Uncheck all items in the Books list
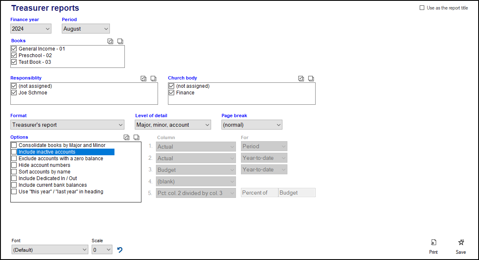This screenshot has width=479, height=260. pyautogui.click(x=120, y=41)
